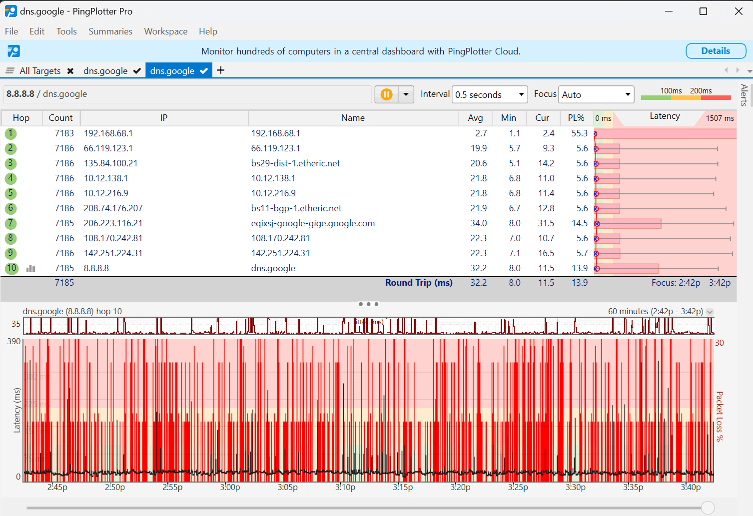Click the Round Trip (ms) summary label
Screen dimensions: 753x516
(x=419, y=283)
